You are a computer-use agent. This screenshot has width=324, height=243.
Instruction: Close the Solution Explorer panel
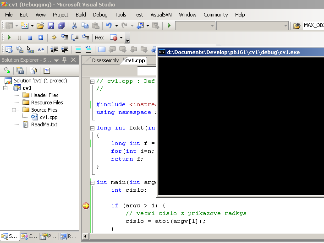click(73, 60)
